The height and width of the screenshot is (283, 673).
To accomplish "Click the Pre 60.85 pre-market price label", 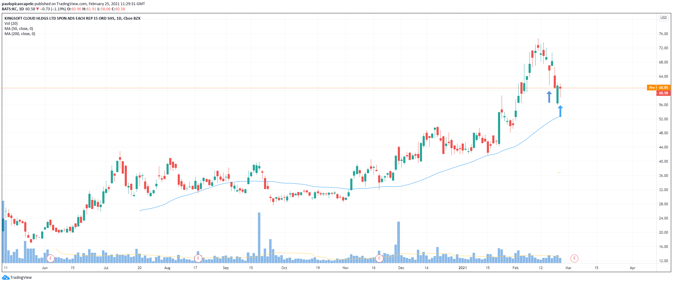I will [658, 88].
